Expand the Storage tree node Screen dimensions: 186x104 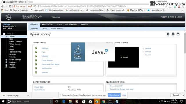(6, 65)
